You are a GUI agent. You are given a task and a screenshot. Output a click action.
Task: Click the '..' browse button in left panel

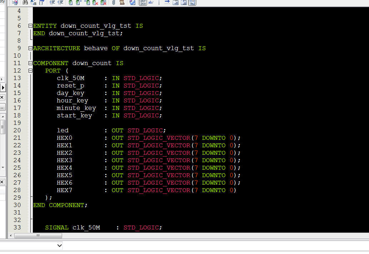tap(2, 107)
